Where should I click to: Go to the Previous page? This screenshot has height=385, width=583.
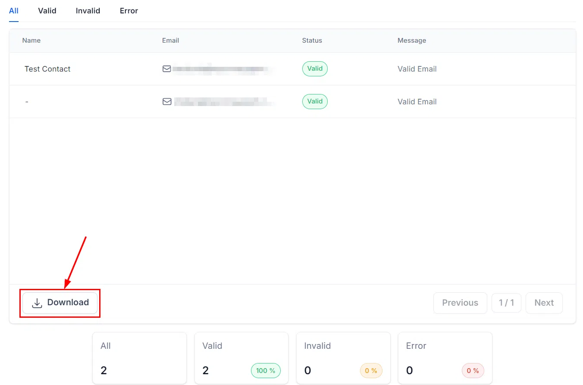tap(460, 303)
